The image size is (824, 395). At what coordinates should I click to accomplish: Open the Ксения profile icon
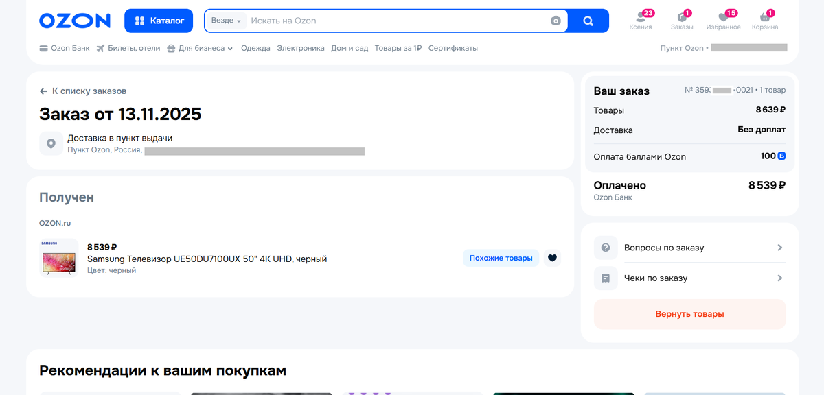(x=641, y=21)
